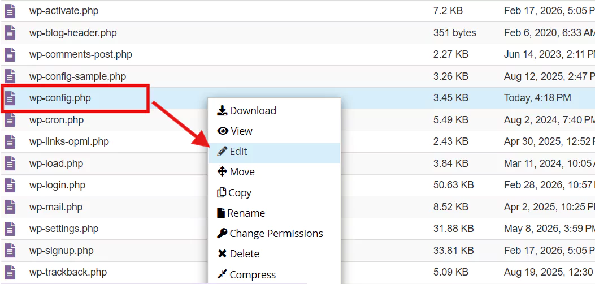
Task: Select the wp-config-sample.php file name
Action: tap(77, 76)
